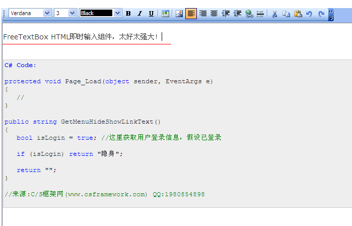
Task: Click the insert image icon
Action: (x=179, y=14)
